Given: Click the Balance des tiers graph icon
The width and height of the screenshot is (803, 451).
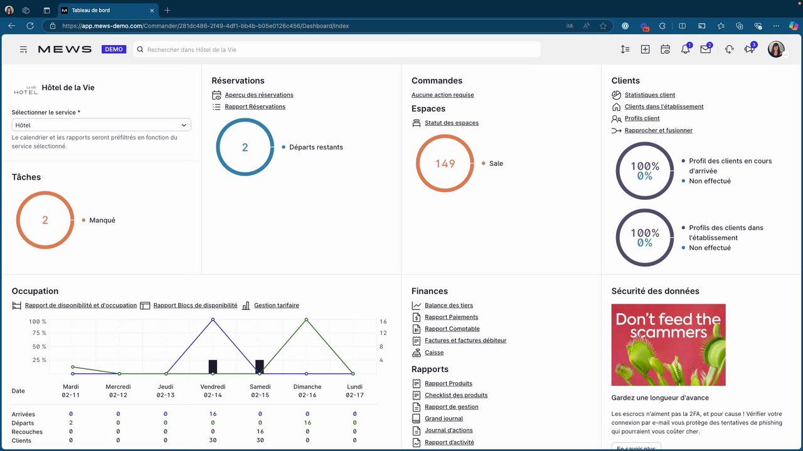Looking at the screenshot, I should [417, 306].
